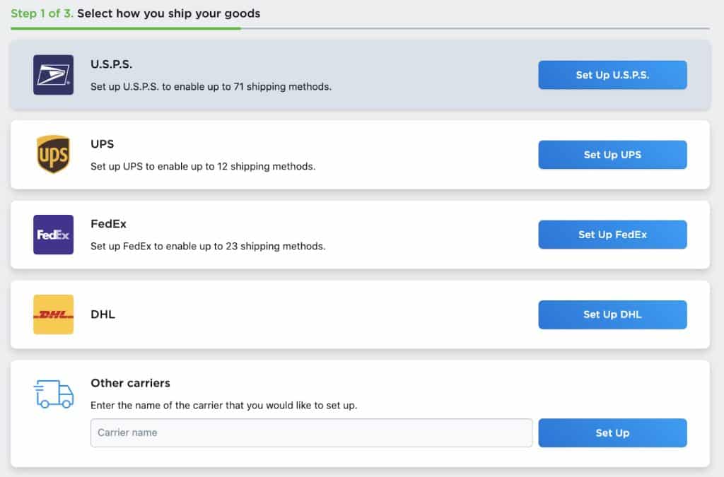Click inside the Carrier name field

[x=311, y=432]
